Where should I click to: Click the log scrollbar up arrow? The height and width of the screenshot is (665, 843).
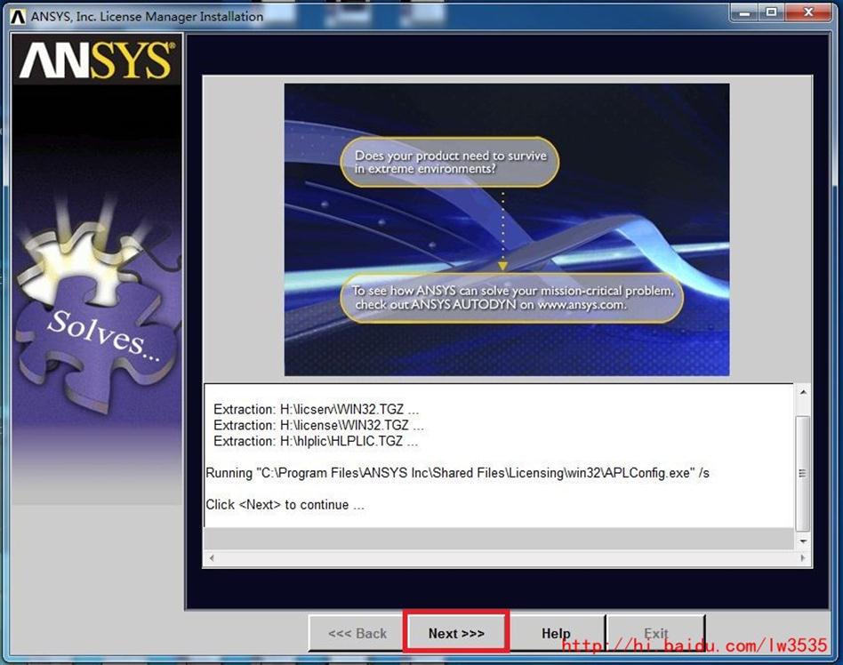click(x=803, y=392)
